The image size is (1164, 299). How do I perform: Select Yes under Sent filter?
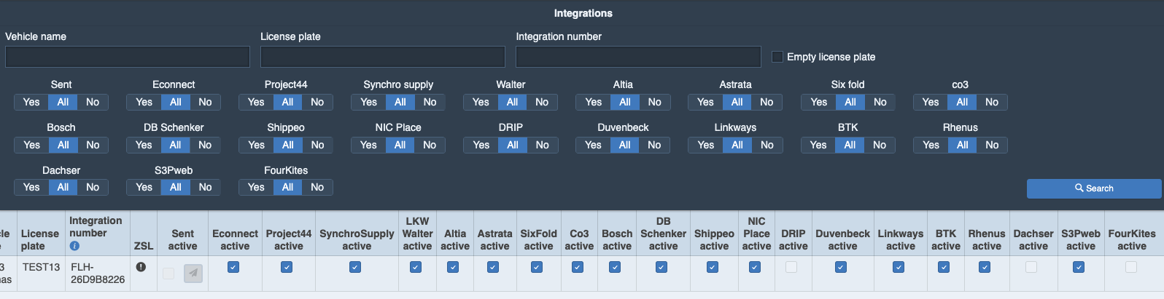point(31,102)
